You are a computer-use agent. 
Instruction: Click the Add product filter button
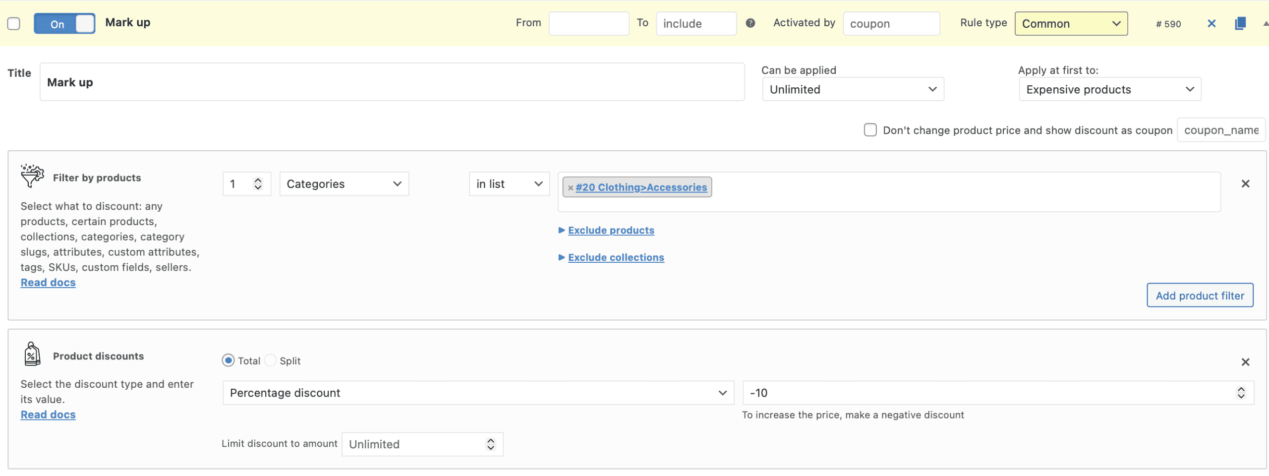pos(1200,296)
